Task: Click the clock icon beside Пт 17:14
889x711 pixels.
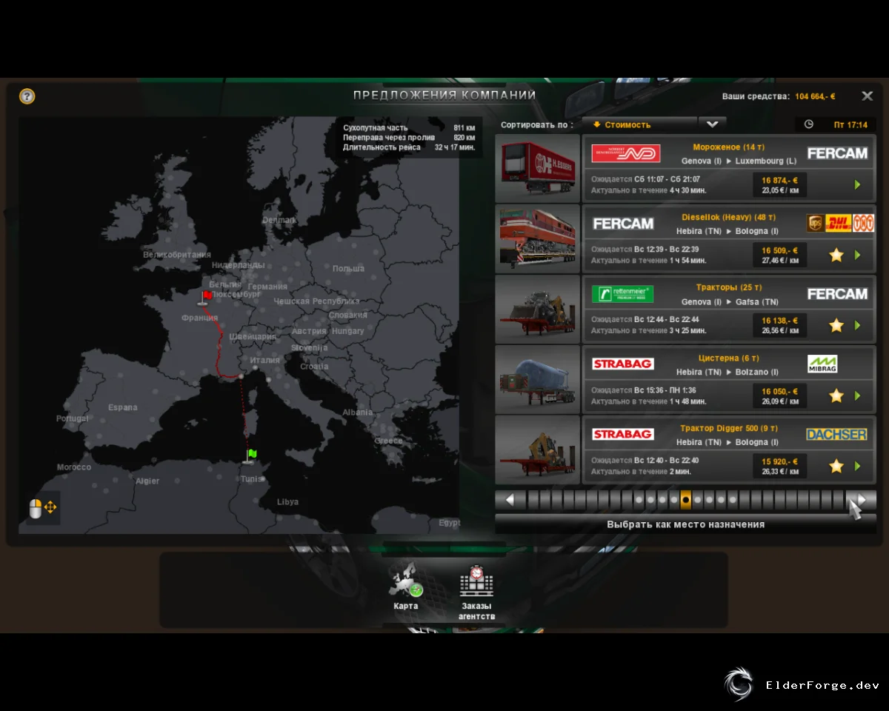Action: pyautogui.click(x=808, y=124)
